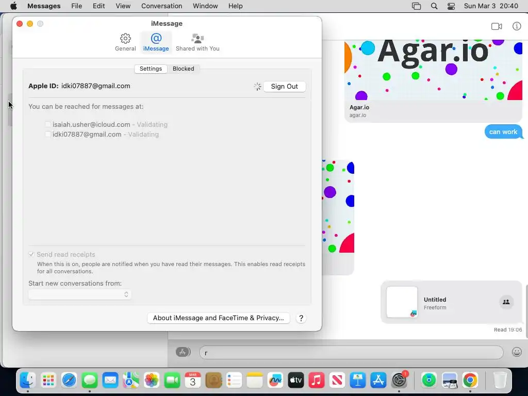
Task: Open Spotlight search
Action: point(434,6)
